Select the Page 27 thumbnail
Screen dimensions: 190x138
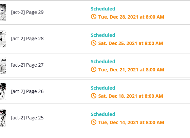[x=3, y=65]
